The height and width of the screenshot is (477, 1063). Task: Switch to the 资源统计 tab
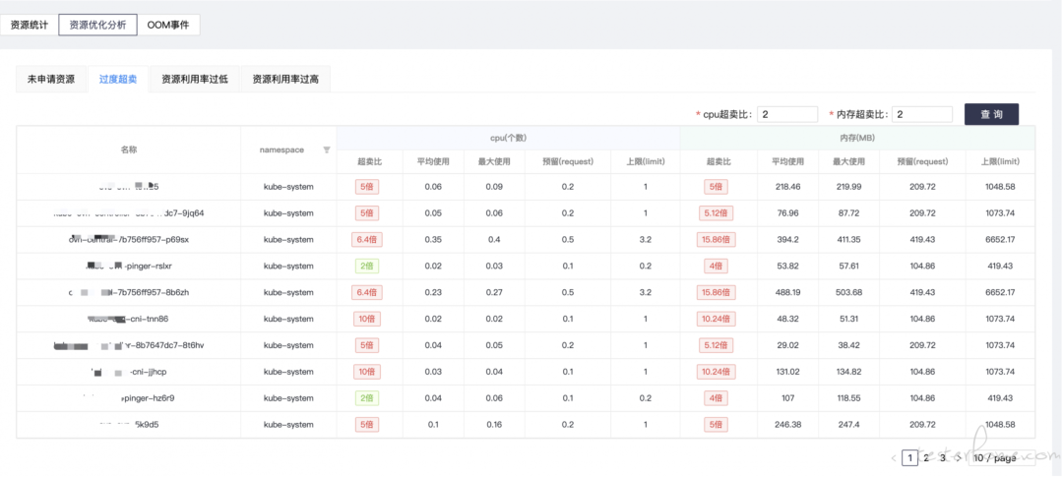coord(29,25)
